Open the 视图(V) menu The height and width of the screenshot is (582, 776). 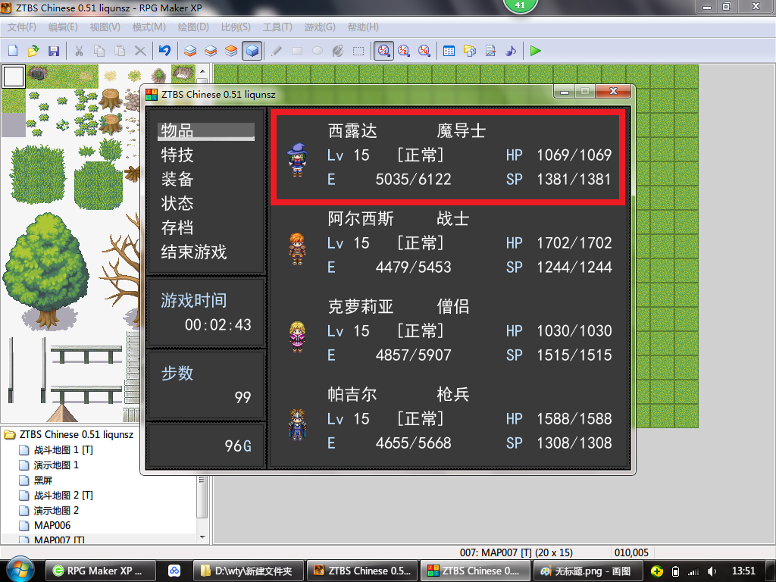[x=105, y=27]
